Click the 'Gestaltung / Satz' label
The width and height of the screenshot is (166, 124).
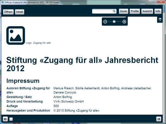pyautogui.click(x=19, y=97)
